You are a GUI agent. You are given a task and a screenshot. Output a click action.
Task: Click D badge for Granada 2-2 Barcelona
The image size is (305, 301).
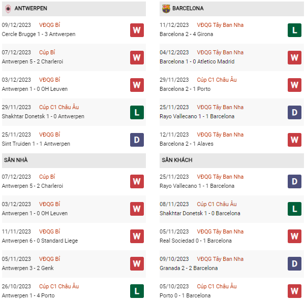[294, 264]
